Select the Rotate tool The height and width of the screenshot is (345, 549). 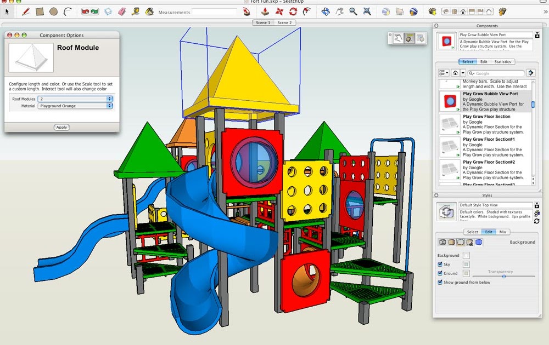point(293,12)
